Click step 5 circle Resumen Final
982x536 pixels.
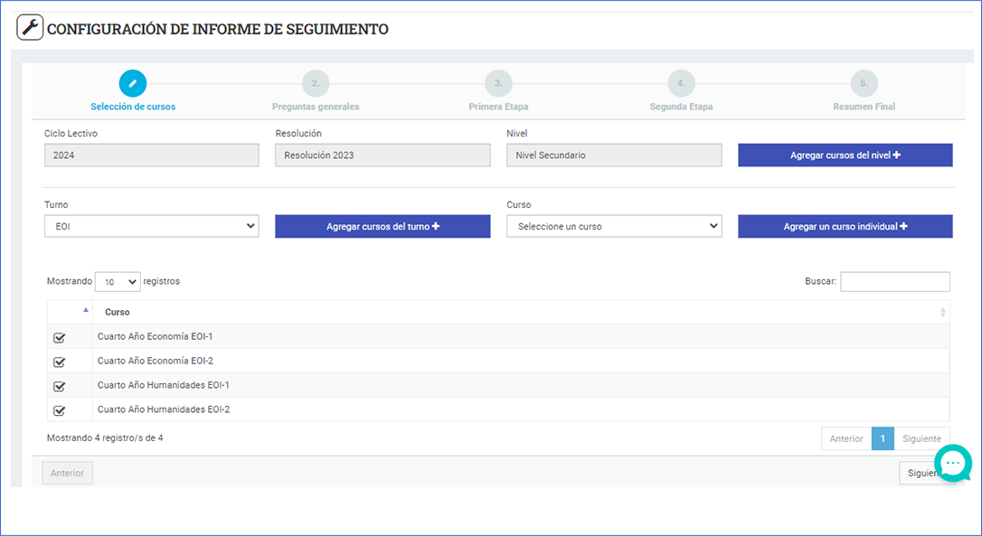(x=864, y=83)
